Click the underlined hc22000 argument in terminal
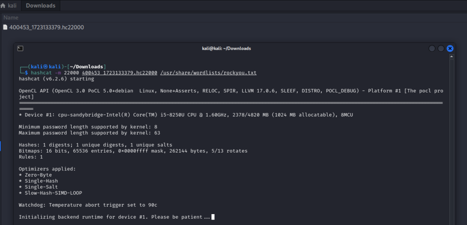This screenshot has width=467, height=225. pos(123,73)
